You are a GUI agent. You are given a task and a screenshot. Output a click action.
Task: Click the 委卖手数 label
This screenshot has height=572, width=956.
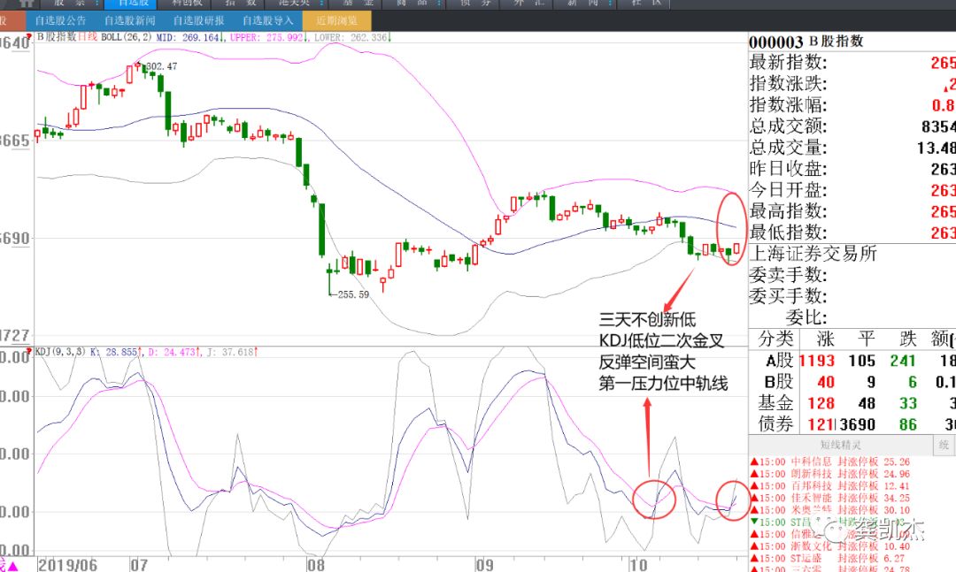point(789,275)
